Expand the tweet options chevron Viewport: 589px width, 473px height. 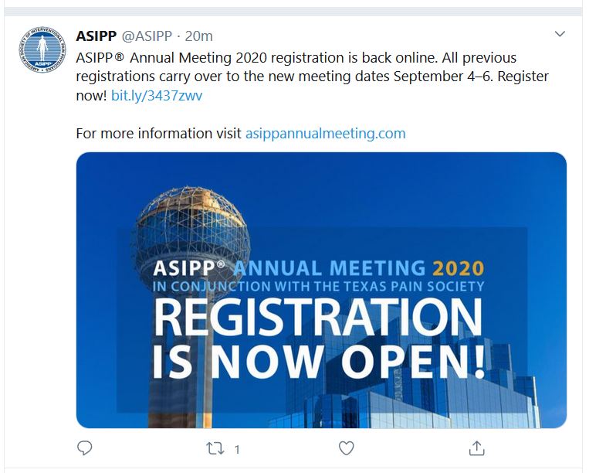tap(560, 35)
